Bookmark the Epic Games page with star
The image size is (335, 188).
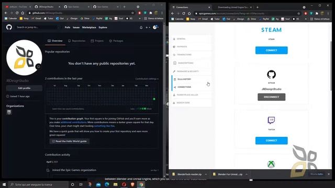(298, 14)
